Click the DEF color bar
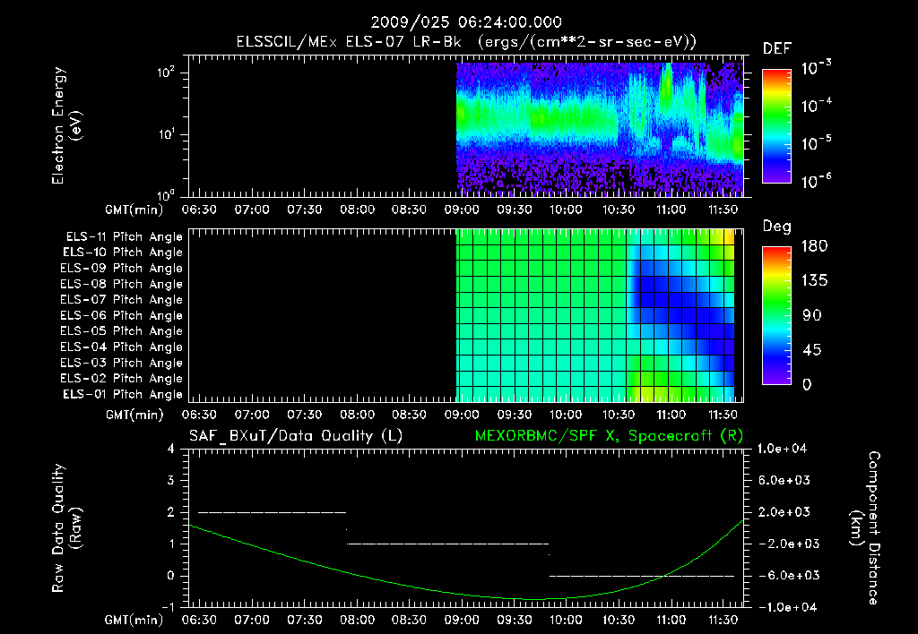918x634 pixels. (x=776, y=126)
